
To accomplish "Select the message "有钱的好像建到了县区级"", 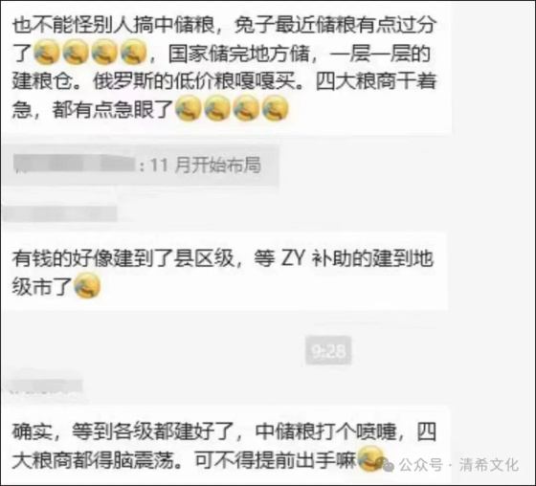I will click(x=225, y=272).
